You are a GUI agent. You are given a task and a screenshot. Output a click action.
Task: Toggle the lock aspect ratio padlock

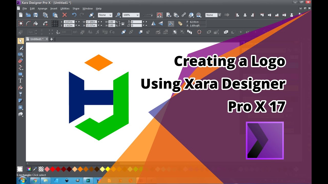(123, 24)
